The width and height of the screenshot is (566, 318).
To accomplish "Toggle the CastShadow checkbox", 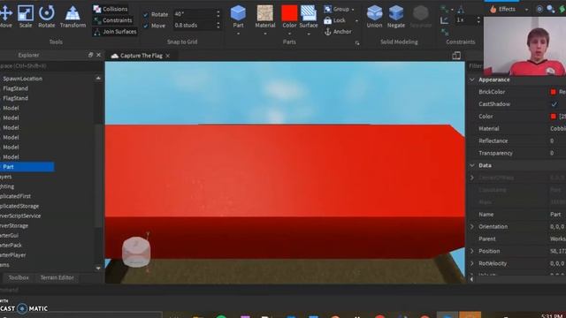I will pyautogui.click(x=554, y=104).
